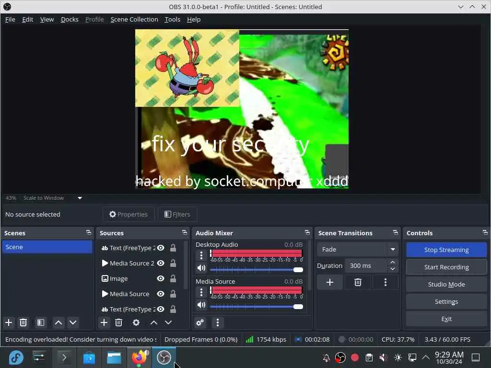Float the Audio Mixer dock icon
The image size is (491, 368).
click(307, 233)
